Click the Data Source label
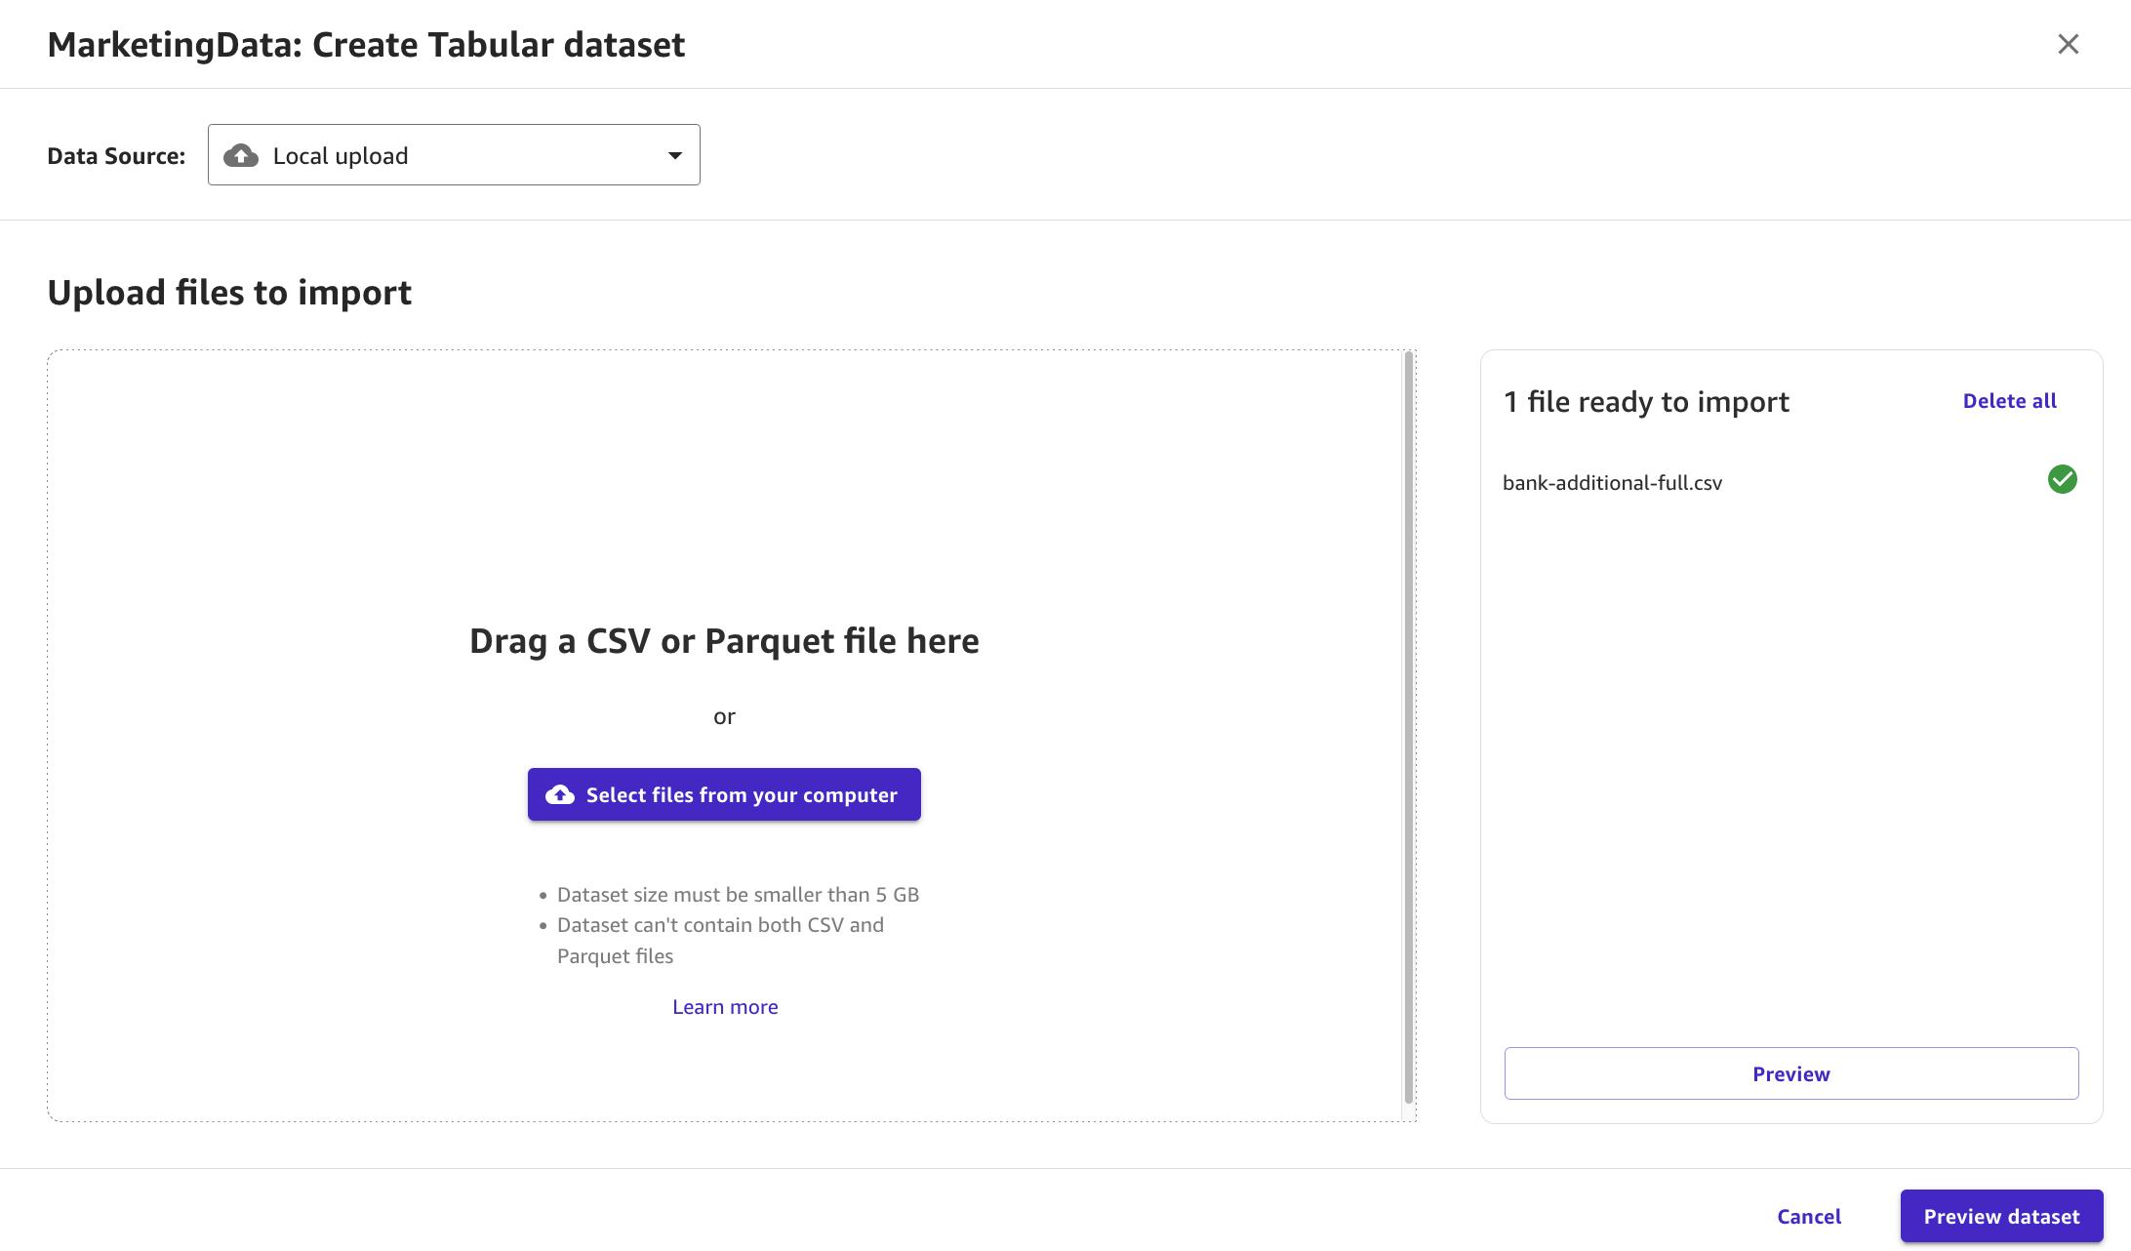 [116, 156]
